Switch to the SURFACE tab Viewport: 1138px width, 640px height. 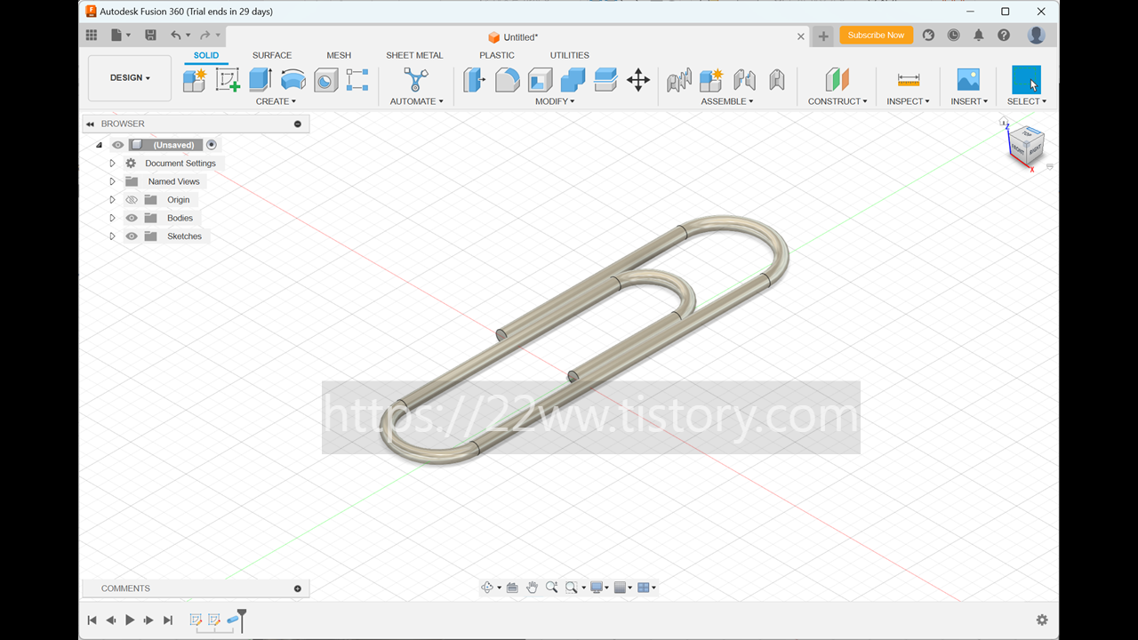click(272, 55)
